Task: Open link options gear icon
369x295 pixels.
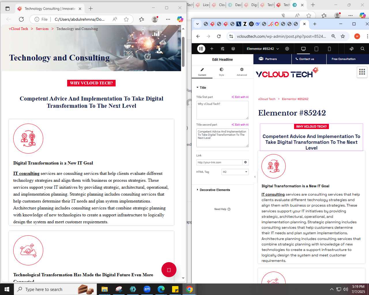Action: (245, 162)
